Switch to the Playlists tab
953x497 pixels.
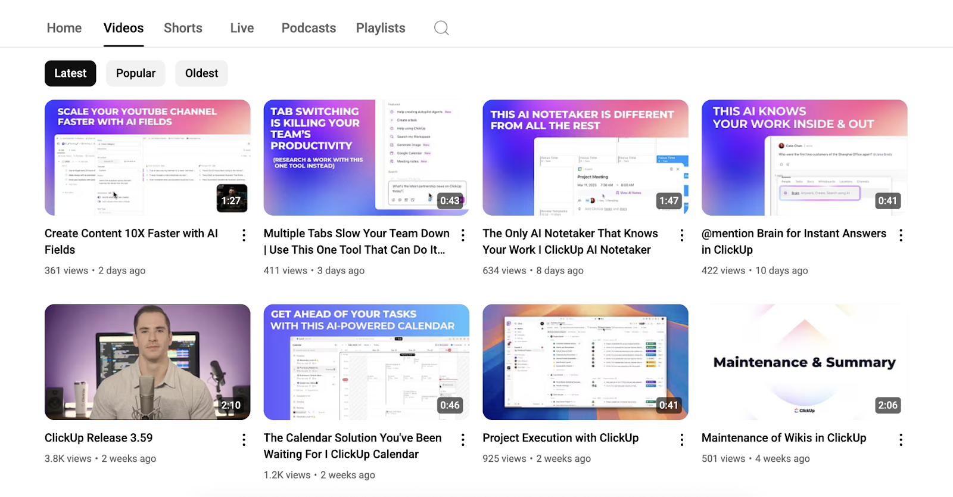[381, 28]
